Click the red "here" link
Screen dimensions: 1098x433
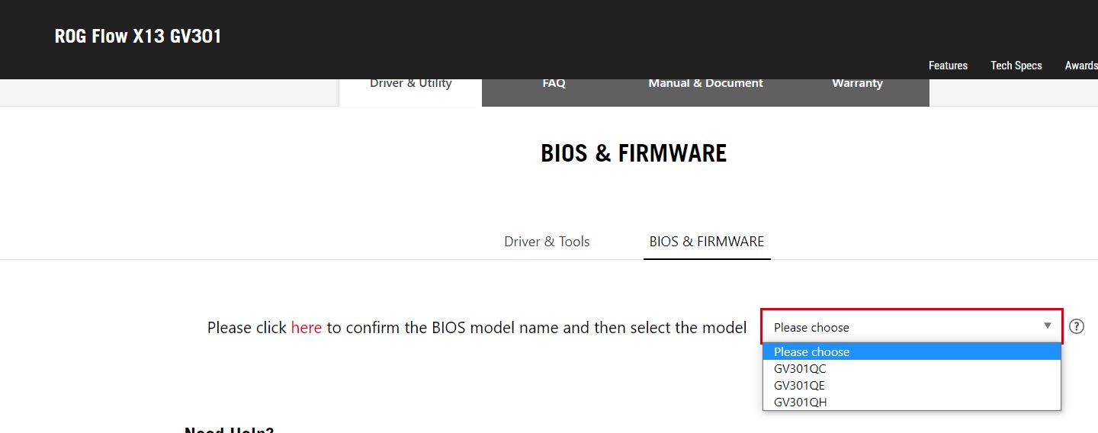click(306, 328)
